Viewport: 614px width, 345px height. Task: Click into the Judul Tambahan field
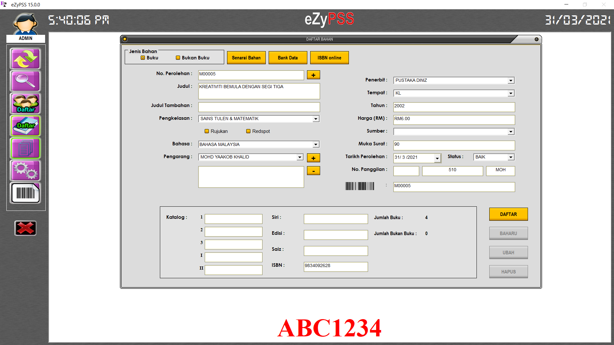(259, 107)
